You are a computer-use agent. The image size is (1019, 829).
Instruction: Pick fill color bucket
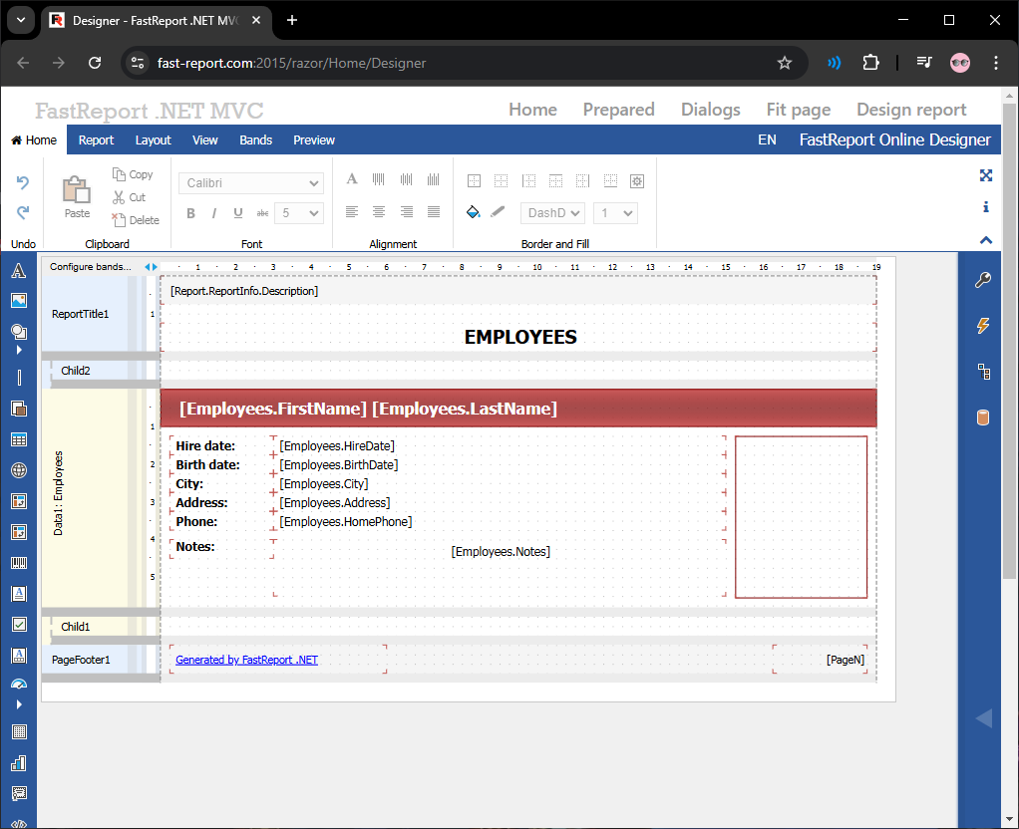pyautogui.click(x=473, y=212)
